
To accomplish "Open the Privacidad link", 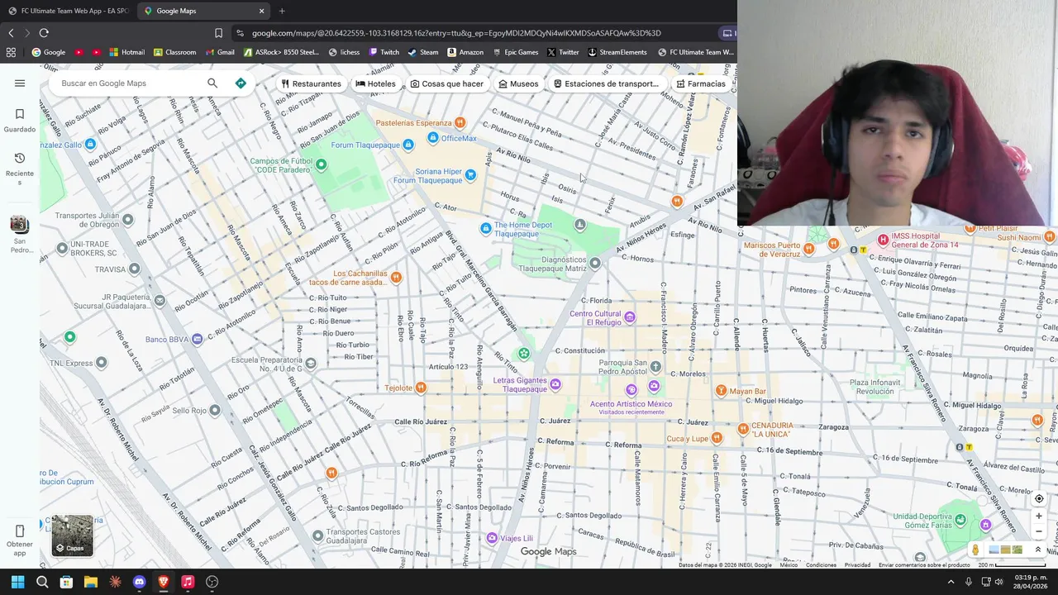I will pos(857,565).
